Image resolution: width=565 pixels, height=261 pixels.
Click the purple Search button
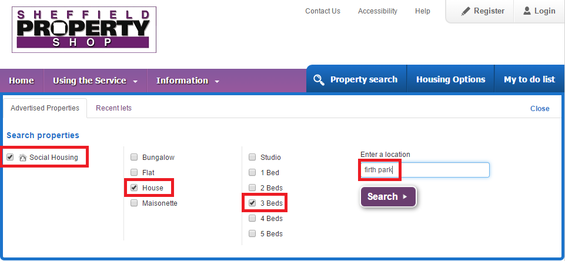tap(388, 196)
